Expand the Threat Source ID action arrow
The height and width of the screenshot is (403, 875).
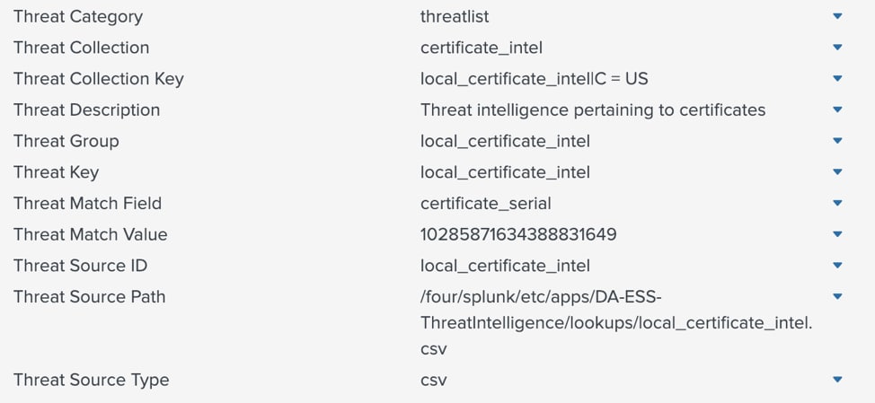pyautogui.click(x=837, y=266)
